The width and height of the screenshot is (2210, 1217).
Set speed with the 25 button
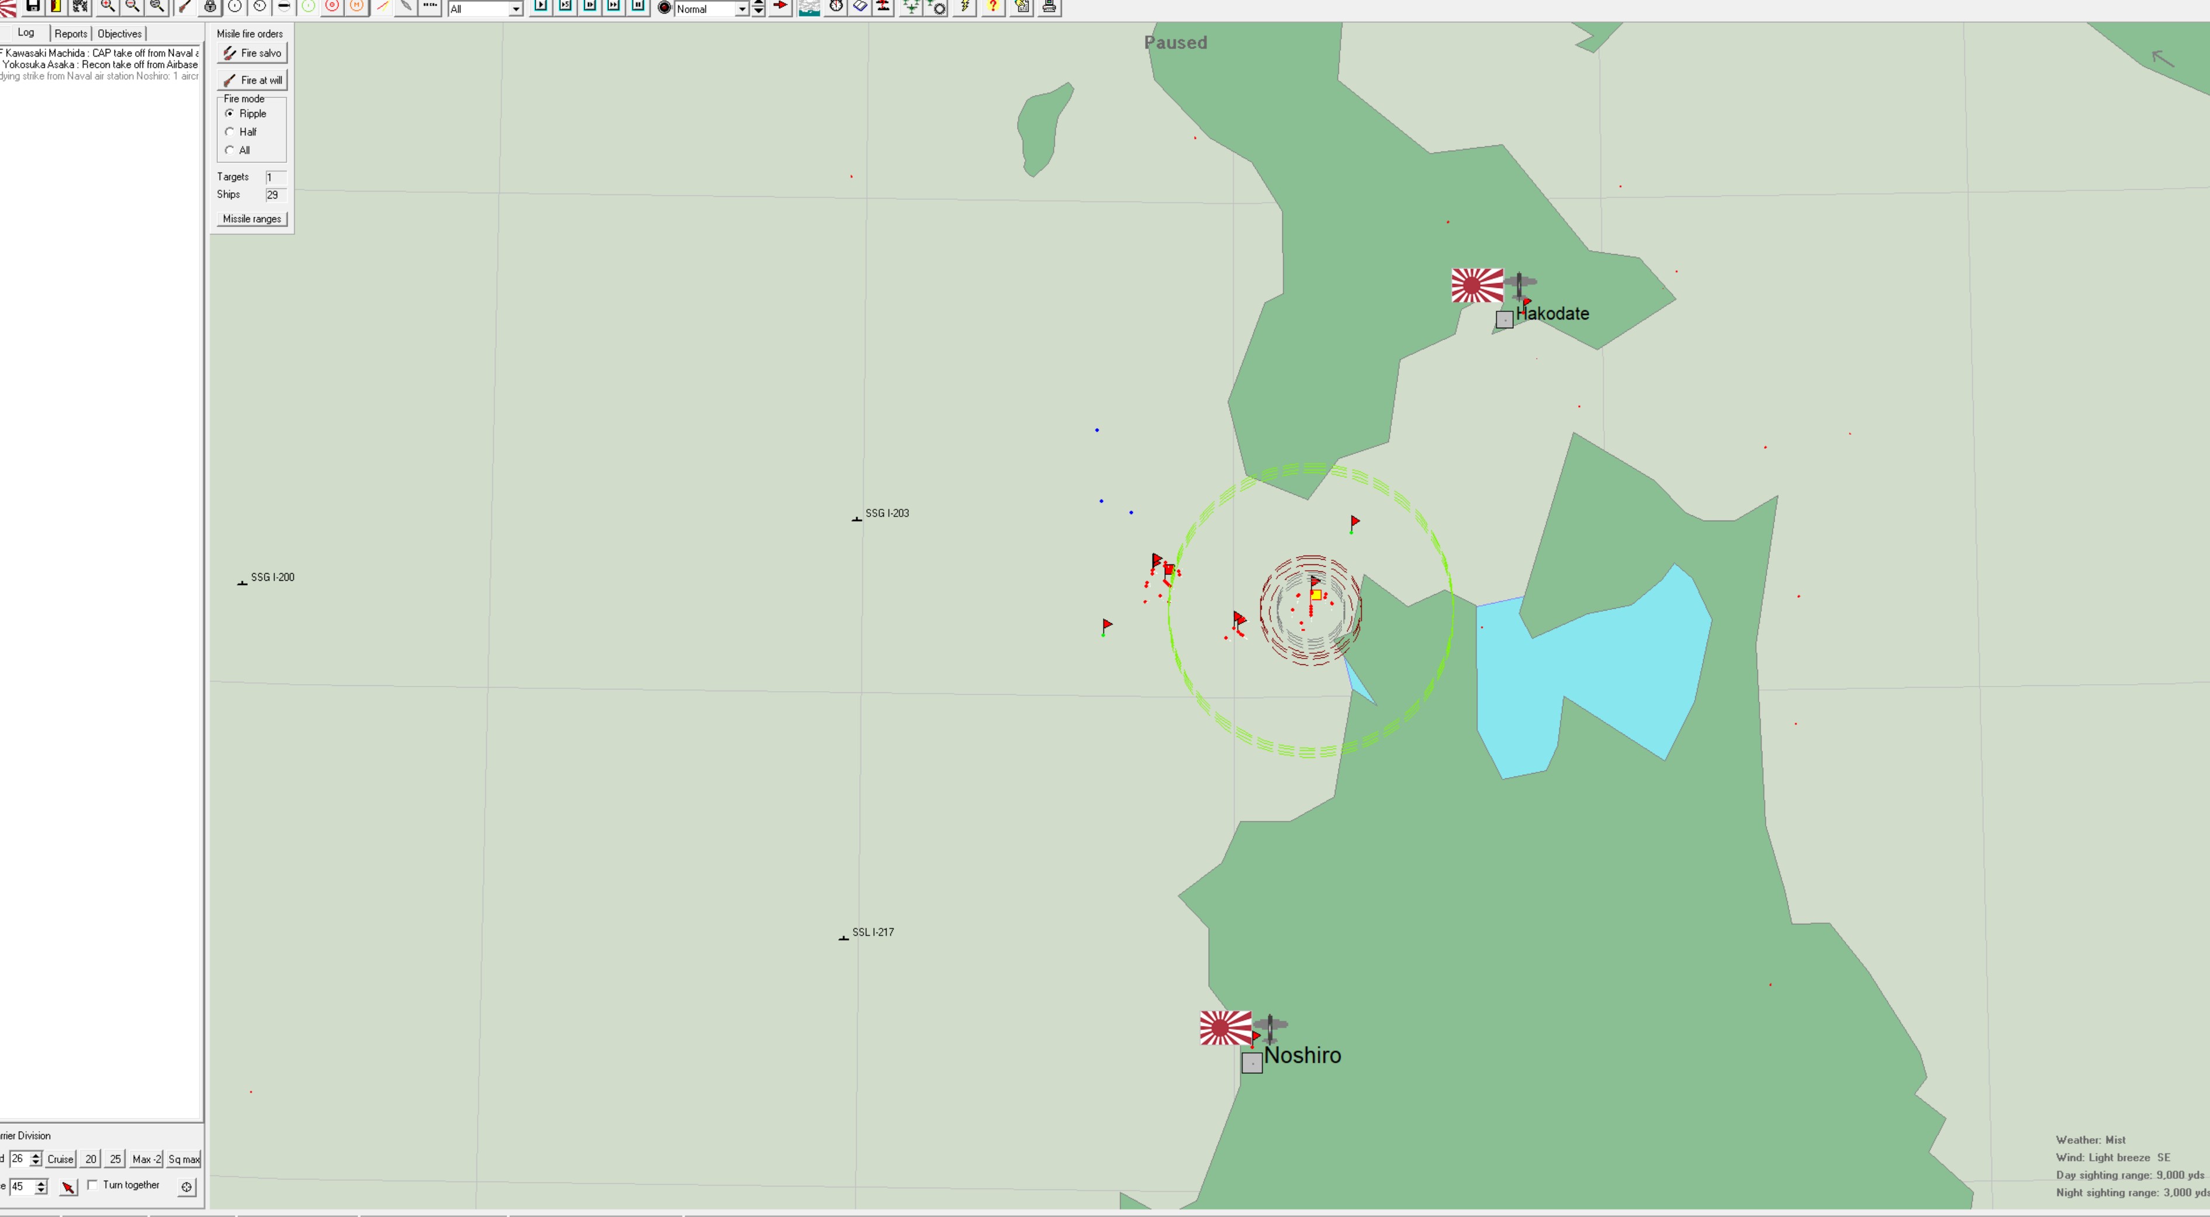[115, 1159]
